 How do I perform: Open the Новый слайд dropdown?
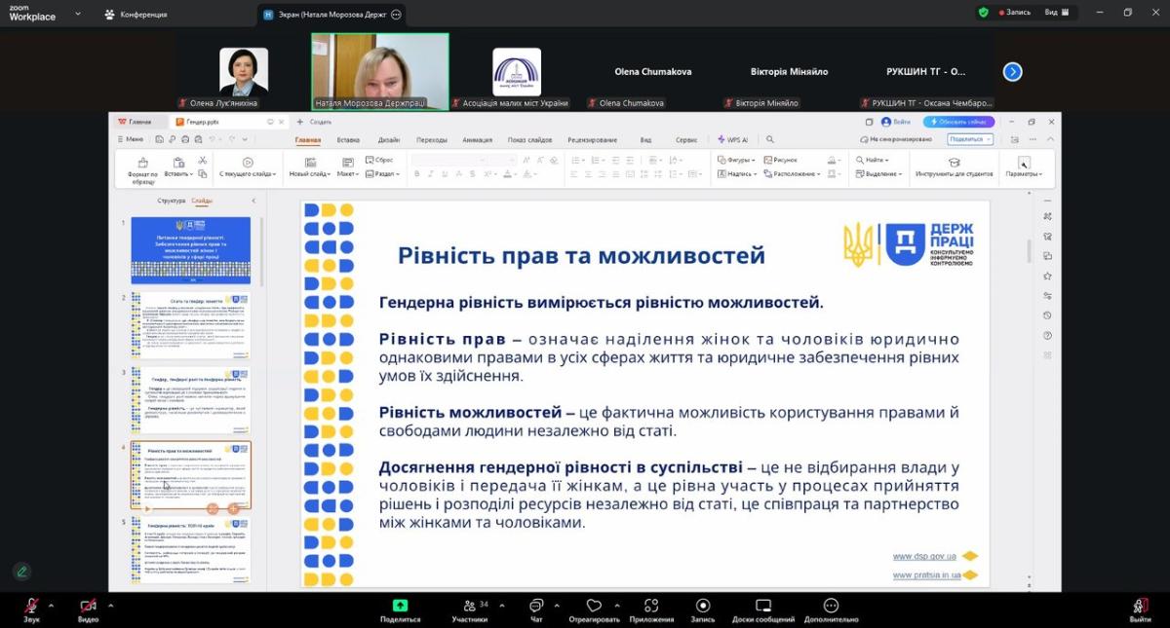[x=308, y=174]
